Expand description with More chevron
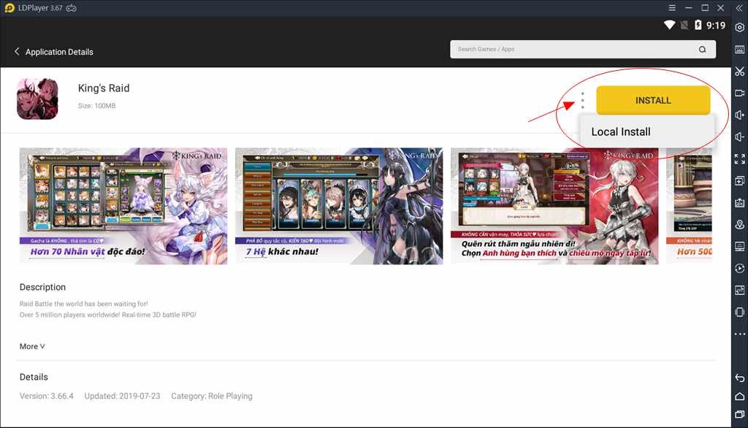The width and height of the screenshot is (748, 428). point(32,346)
